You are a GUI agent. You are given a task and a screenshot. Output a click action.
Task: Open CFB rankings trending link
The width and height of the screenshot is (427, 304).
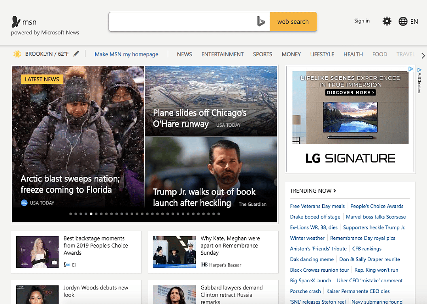point(367,248)
